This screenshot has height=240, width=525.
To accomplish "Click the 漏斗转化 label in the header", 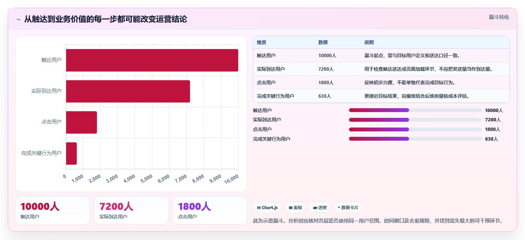I will (499, 17).
